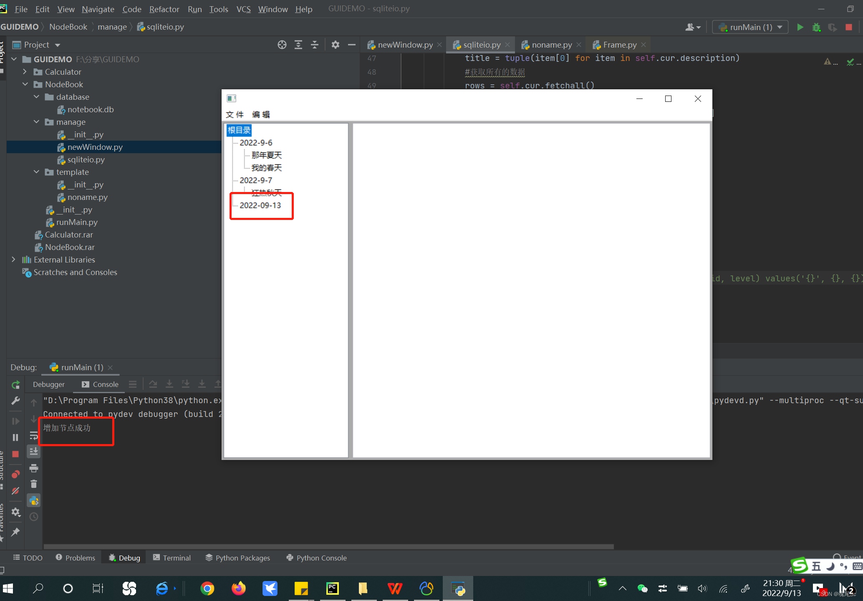Screen dimensions: 863x601
Task: Stop the running process from the top toolbar
Action: point(849,27)
